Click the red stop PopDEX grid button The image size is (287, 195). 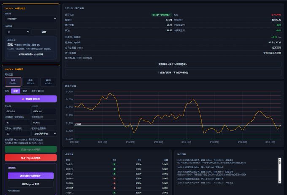[x=30, y=158]
